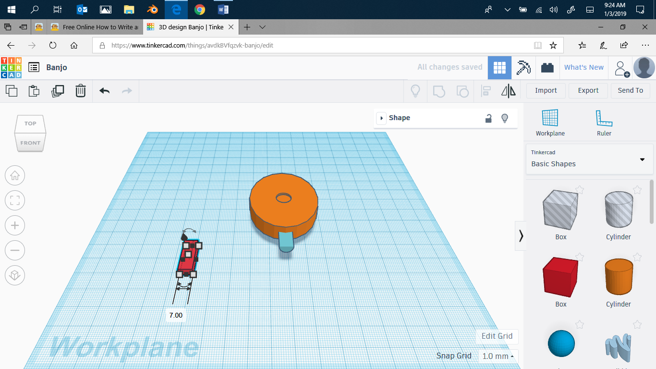Click the invite collaborator icon

tap(622, 68)
